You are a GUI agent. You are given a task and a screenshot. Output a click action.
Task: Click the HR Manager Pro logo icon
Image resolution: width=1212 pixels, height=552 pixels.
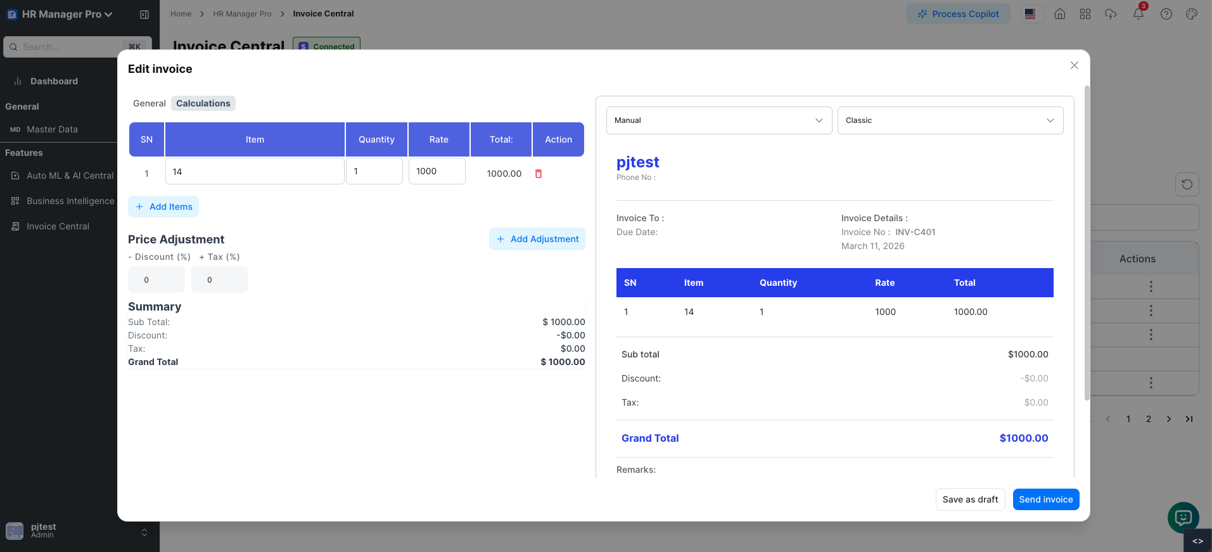[11, 14]
